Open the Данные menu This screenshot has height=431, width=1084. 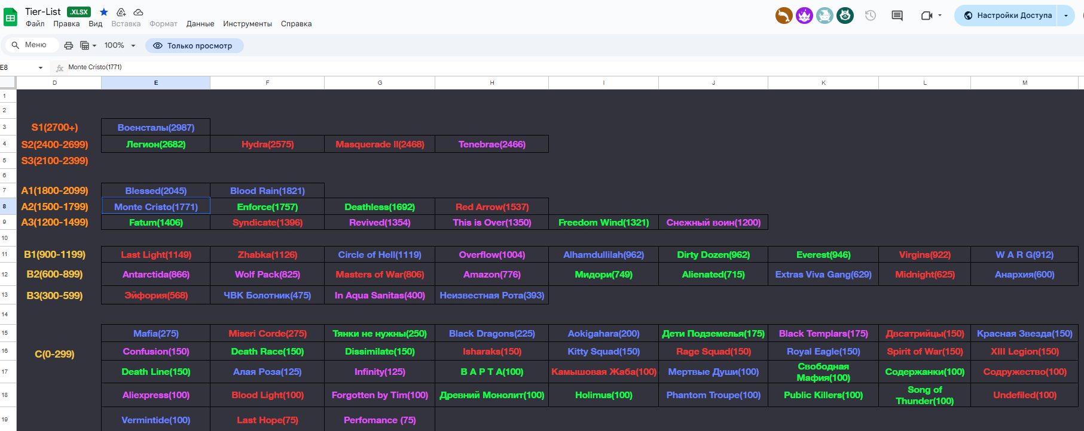tap(200, 24)
